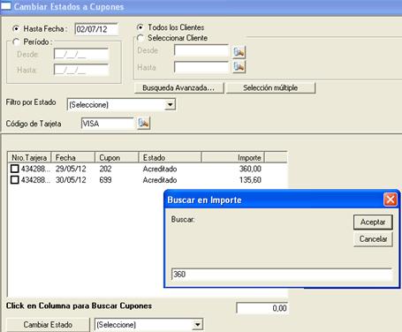
Task: Check the coupon 699 row checkbox
Action: click(14, 179)
